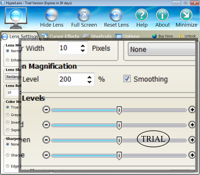Open the About dialog icon
The width and height of the screenshot is (200, 175).
pos(162,15)
